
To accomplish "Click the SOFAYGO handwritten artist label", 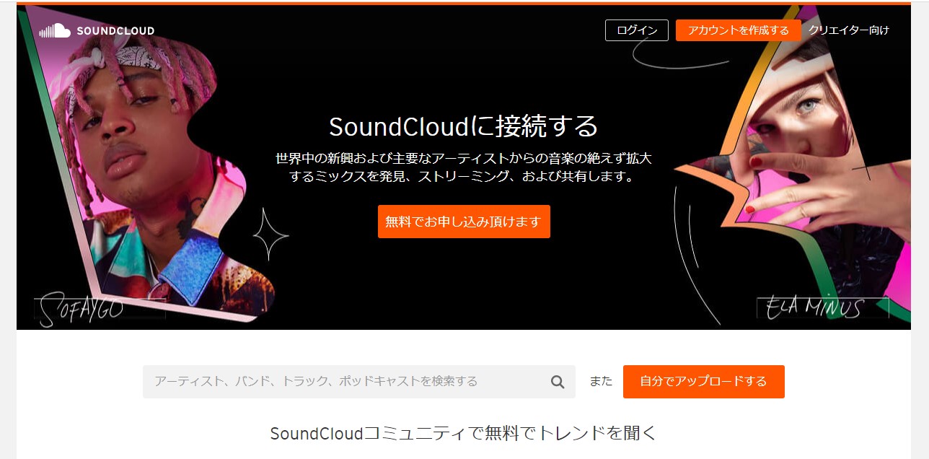I will tap(81, 308).
